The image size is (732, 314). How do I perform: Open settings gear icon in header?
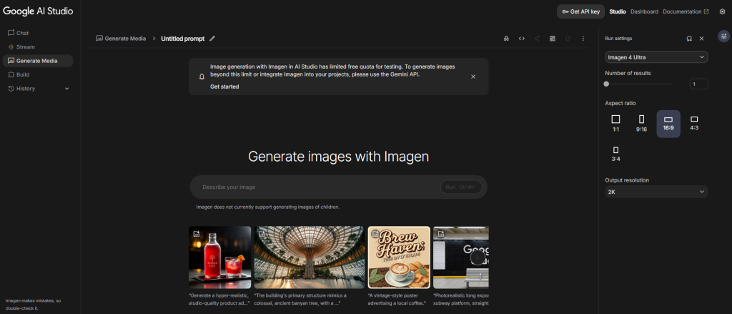point(722,11)
